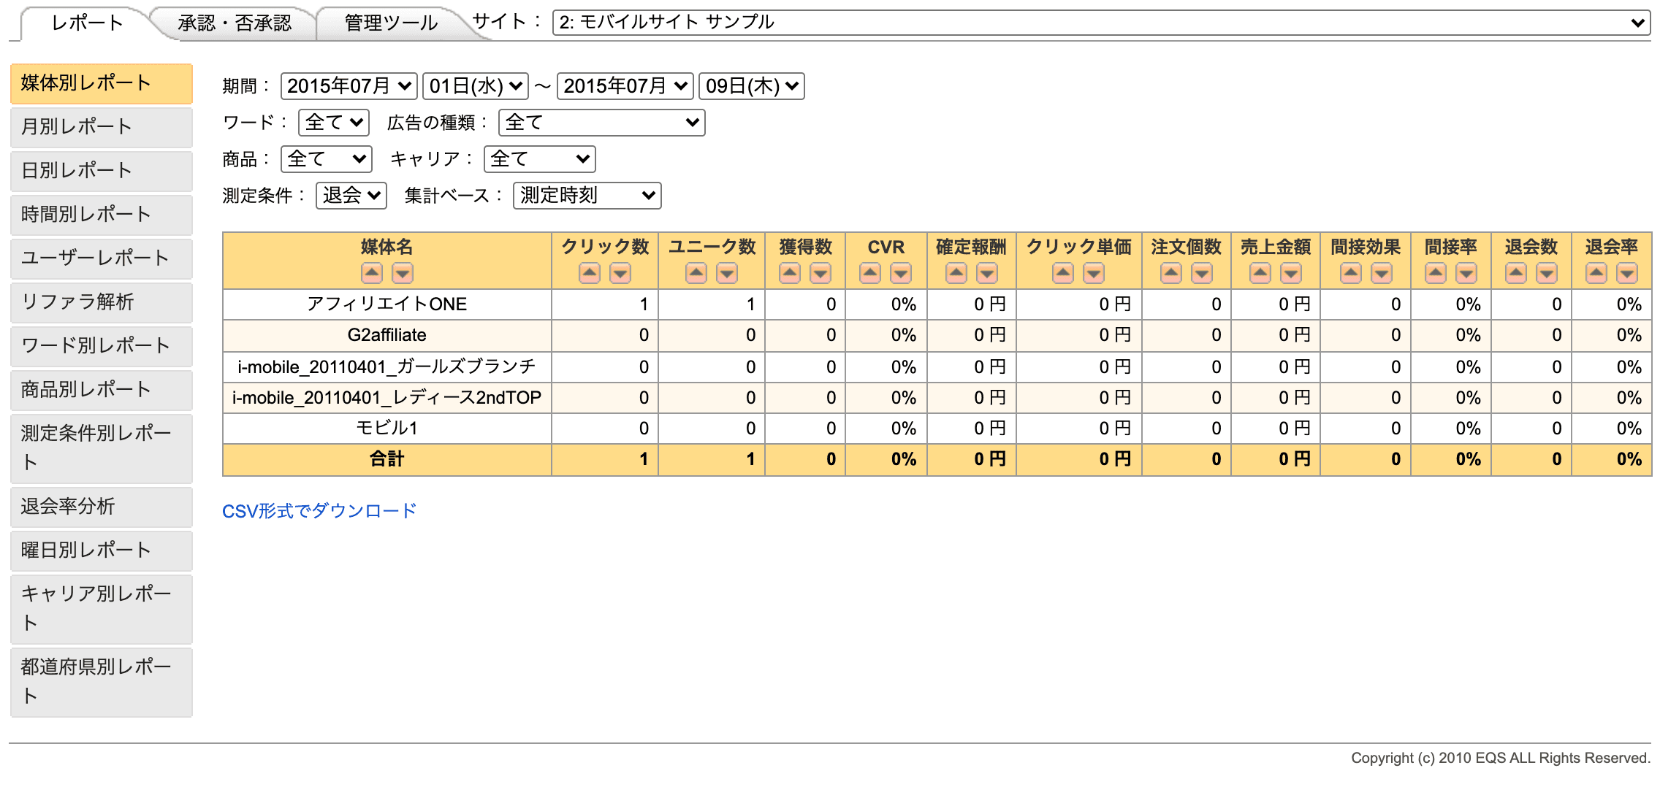Sort 媒体名 column ascending with up arrow
The height and width of the screenshot is (787, 1660).
tap(372, 274)
